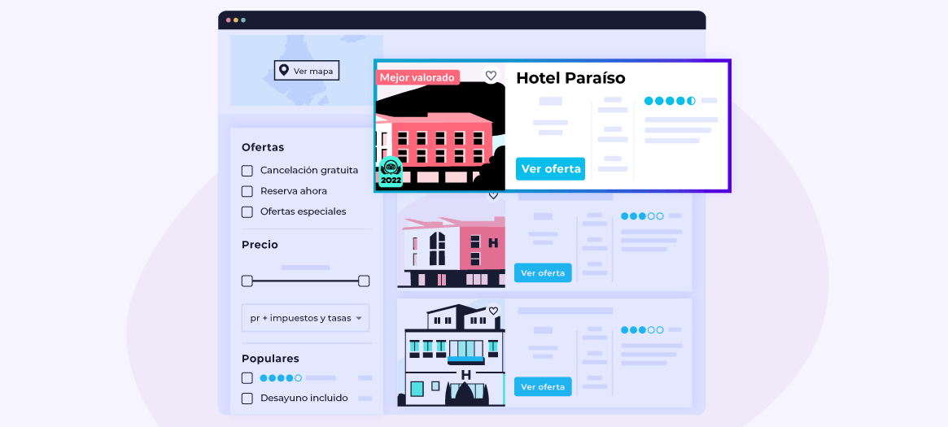Open the white H hotel building thumbnail
Image resolution: width=948 pixels, height=427 pixels.
(451, 353)
